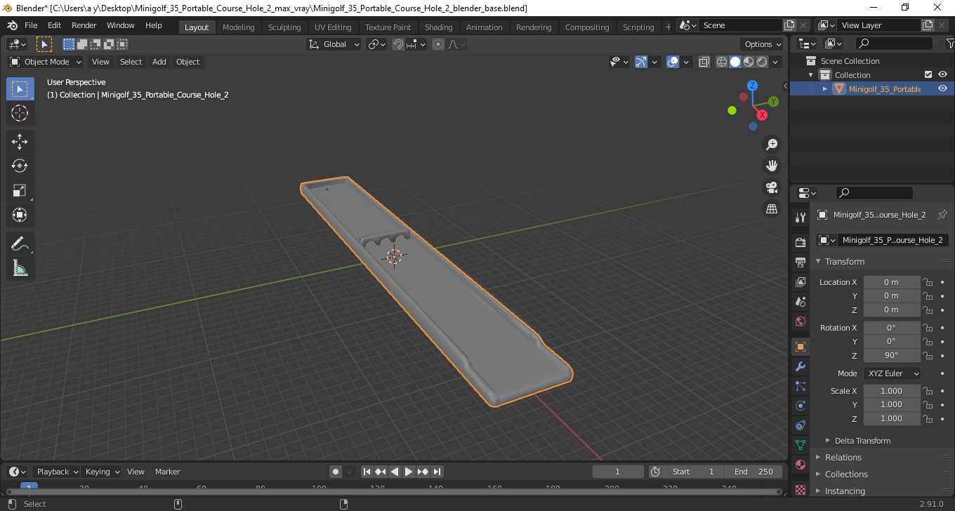The width and height of the screenshot is (955, 511).
Task: Toggle the Location X lock
Action: [x=928, y=281]
